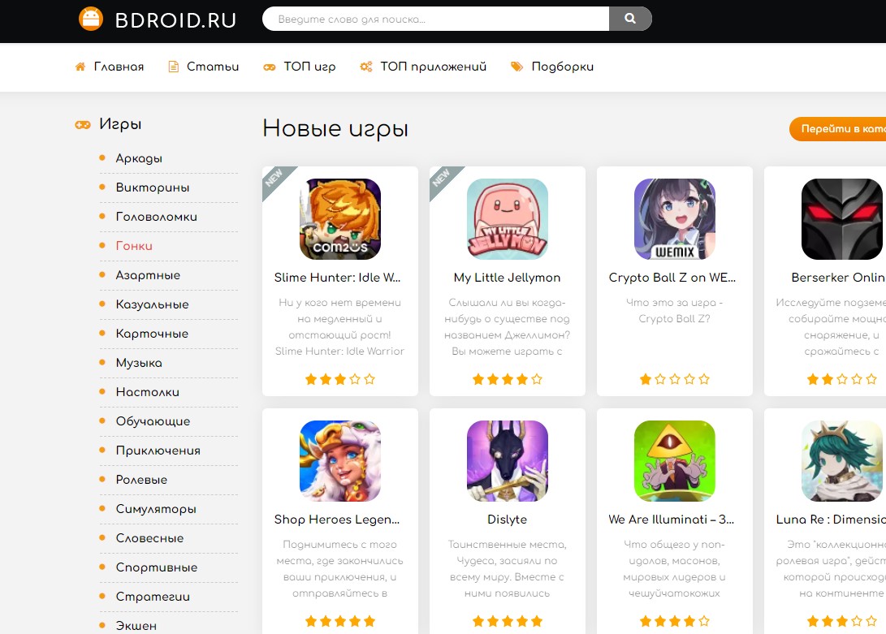This screenshot has width=886, height=634.
Task: Click the BDROID.RU robot logo icon
Action: pyautogui.click(x=91, y=19)
